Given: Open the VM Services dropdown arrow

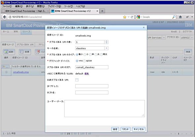Looking at the screenshot, I should point(164,37).
